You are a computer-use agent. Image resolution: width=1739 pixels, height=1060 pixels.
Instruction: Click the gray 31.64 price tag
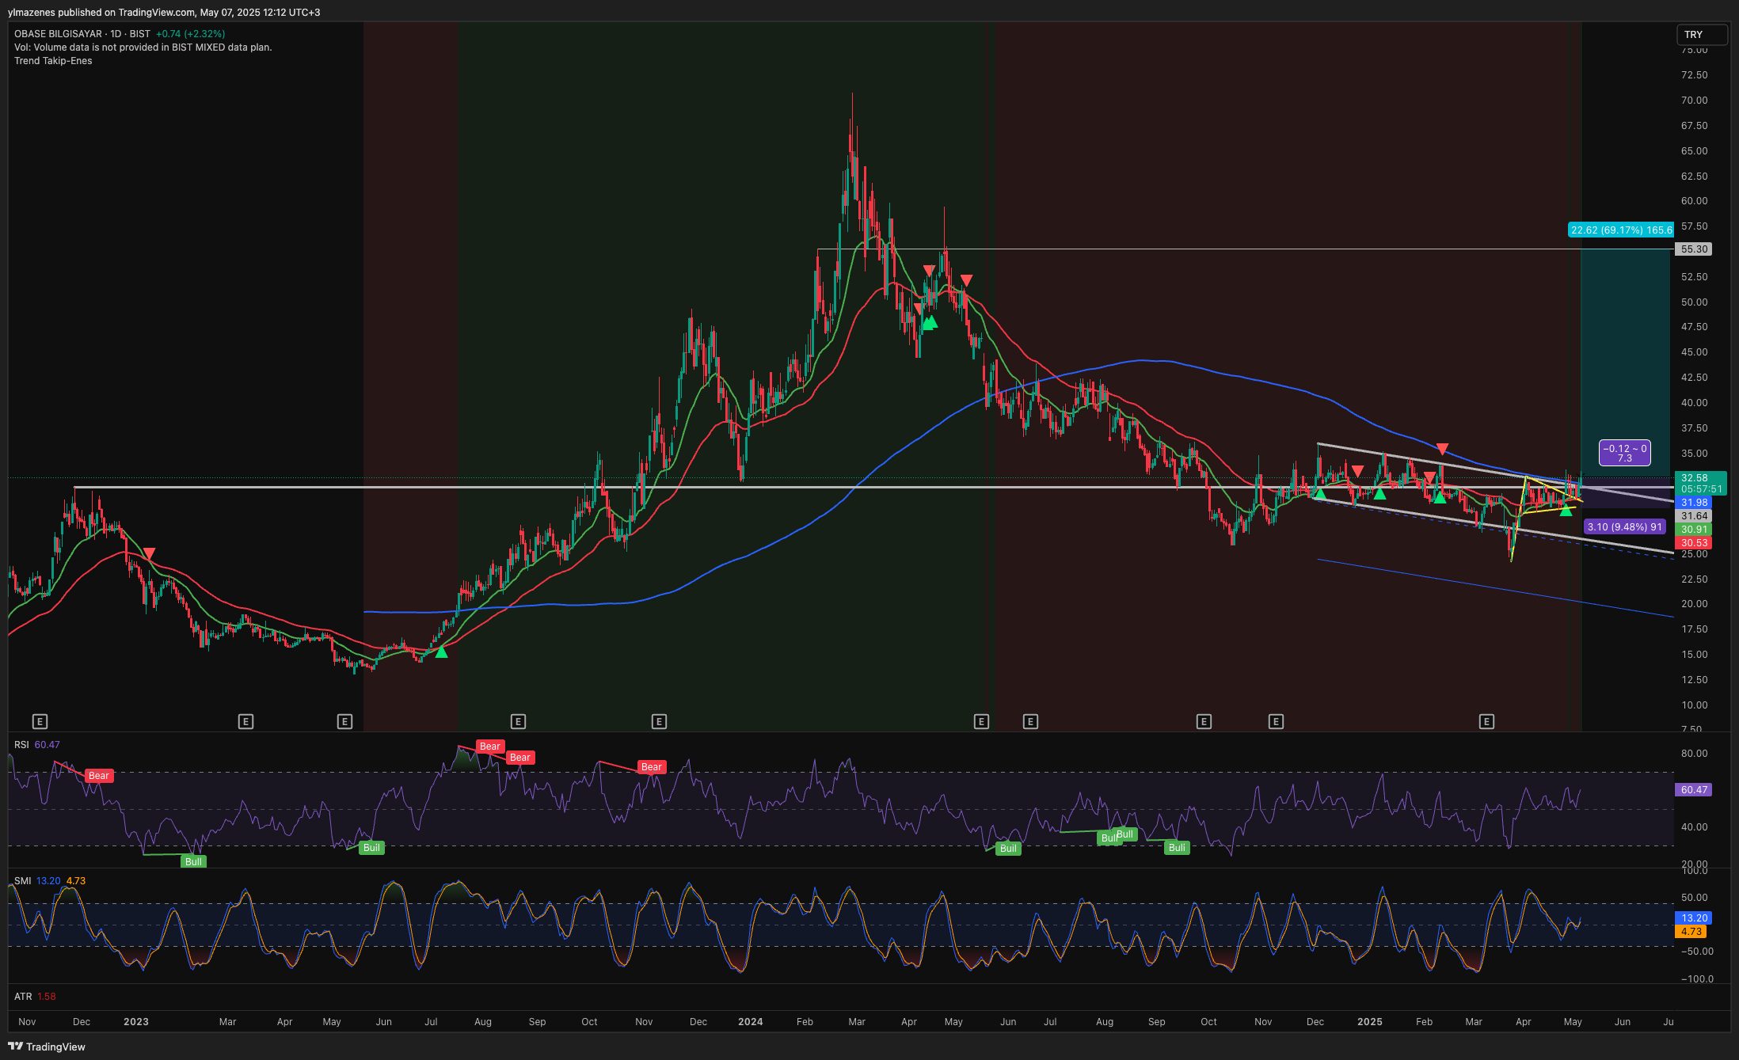1694,516
